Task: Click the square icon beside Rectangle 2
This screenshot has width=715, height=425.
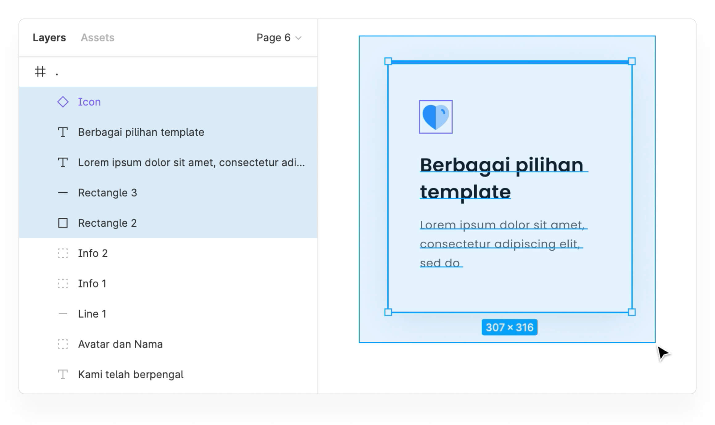Action: (x=63, y=223)
